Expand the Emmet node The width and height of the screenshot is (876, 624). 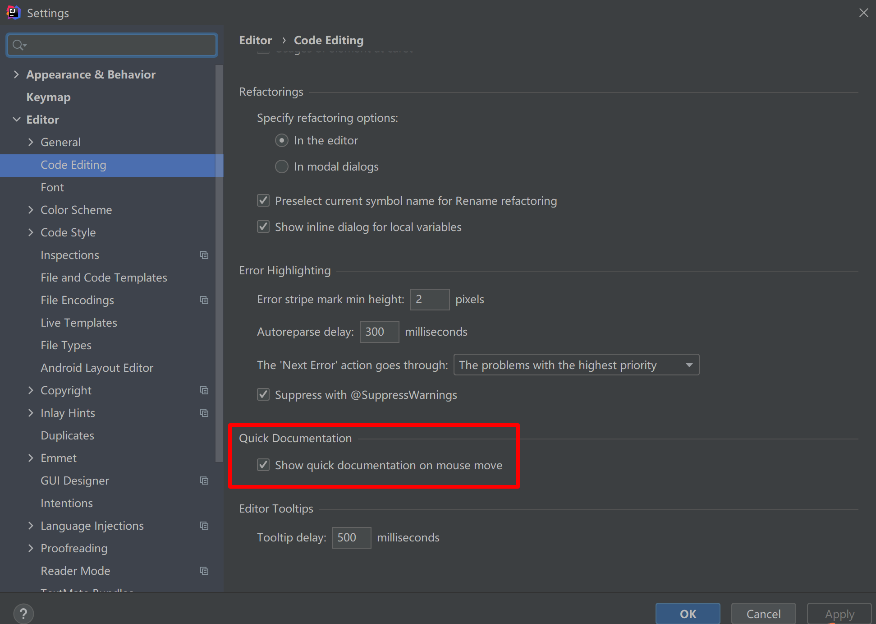point(31,458)
